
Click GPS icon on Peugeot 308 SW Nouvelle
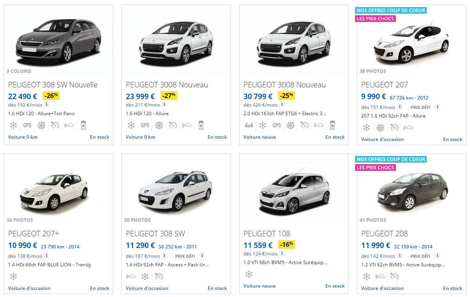point(27,125)
